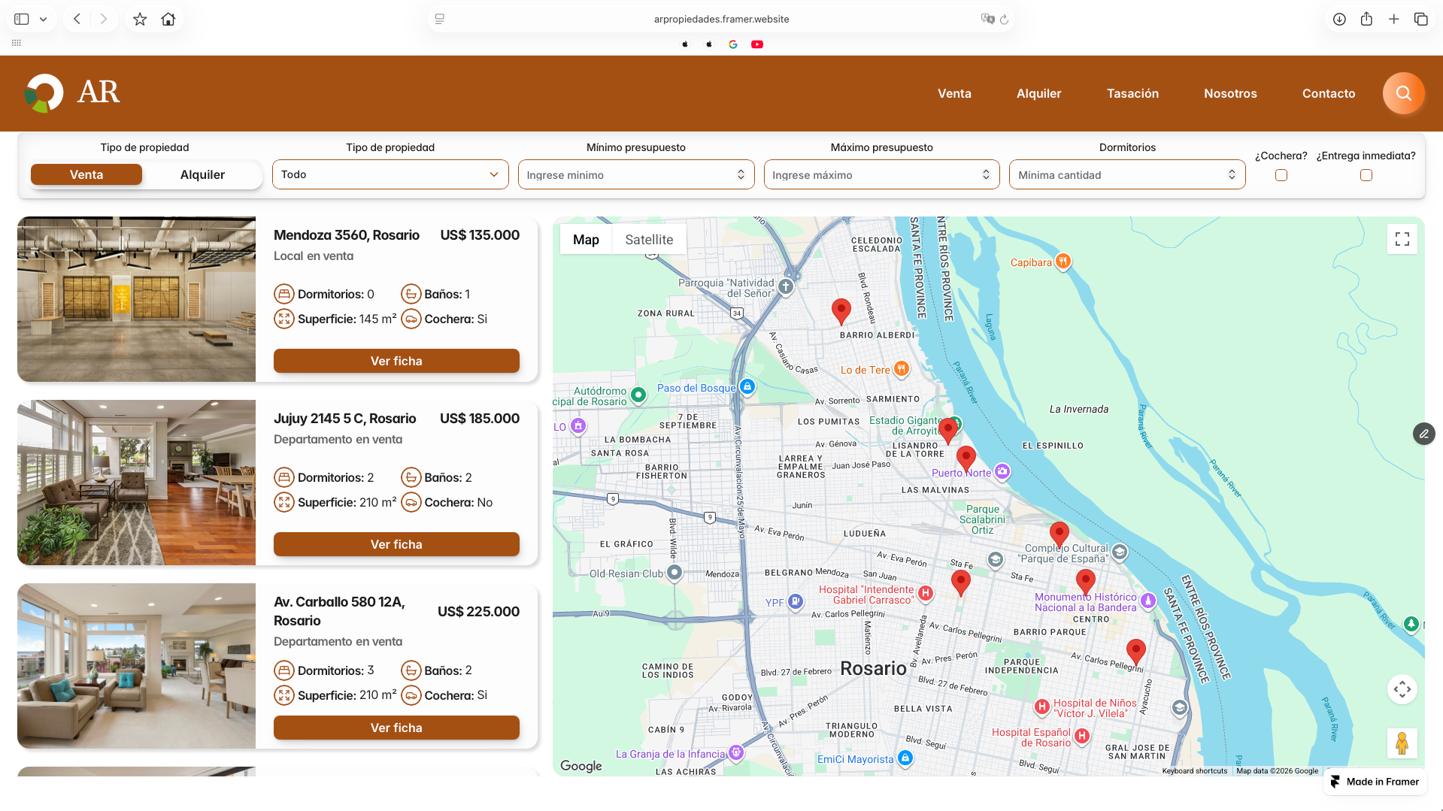
Task: Click the Autódromo Municipal de Rosario marker
Action: [638, 394]
